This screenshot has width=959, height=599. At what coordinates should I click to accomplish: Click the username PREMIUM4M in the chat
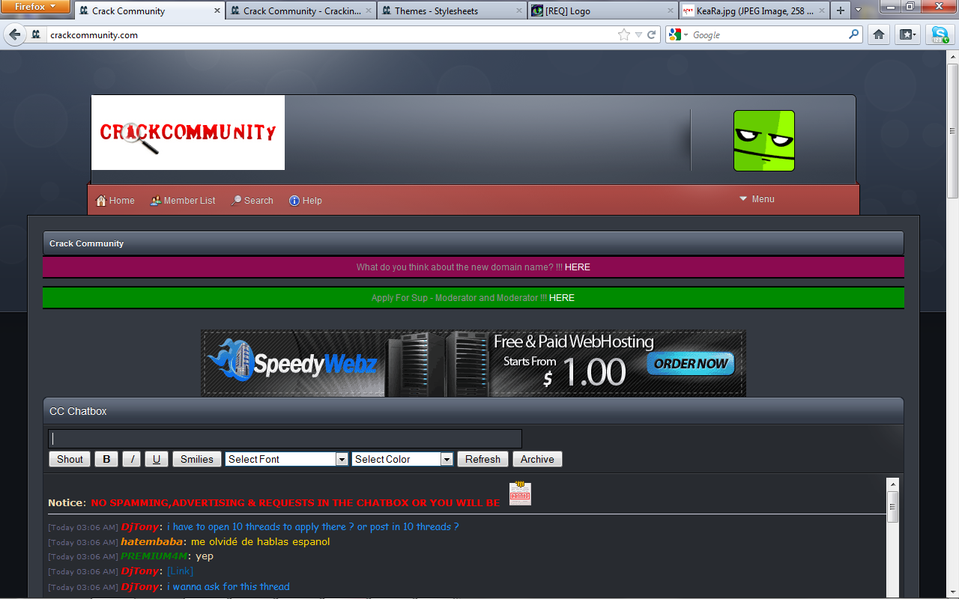154,556
